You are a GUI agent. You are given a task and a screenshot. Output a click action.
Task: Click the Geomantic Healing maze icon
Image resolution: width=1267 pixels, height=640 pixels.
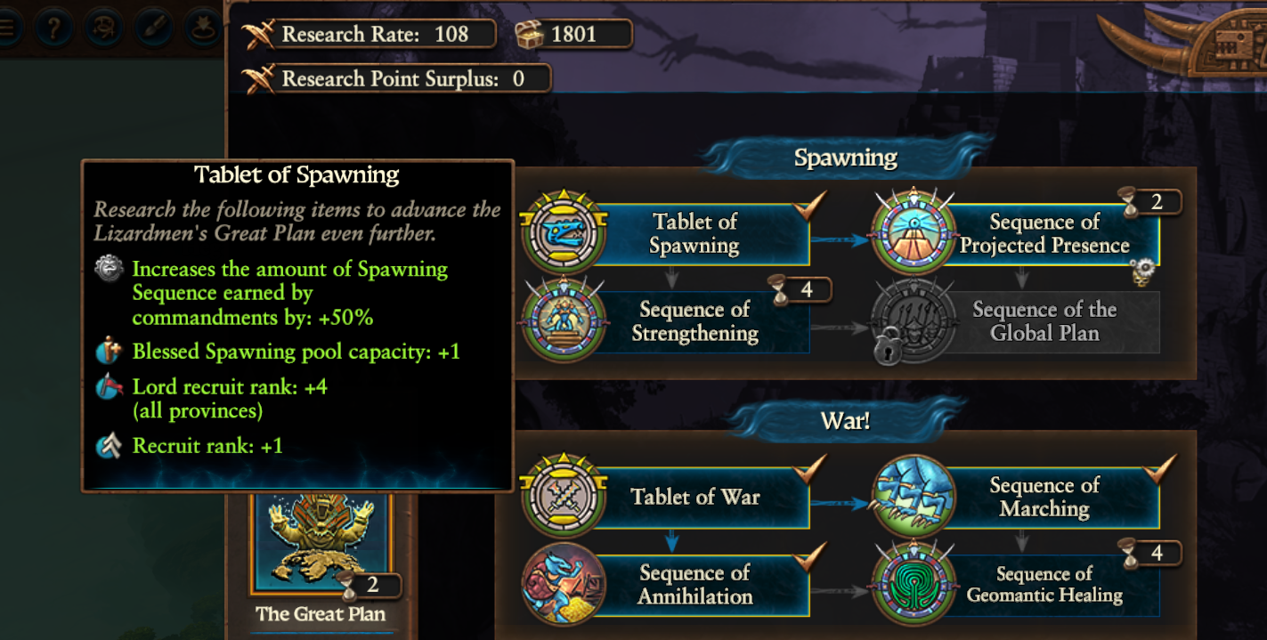click(914, 584)
